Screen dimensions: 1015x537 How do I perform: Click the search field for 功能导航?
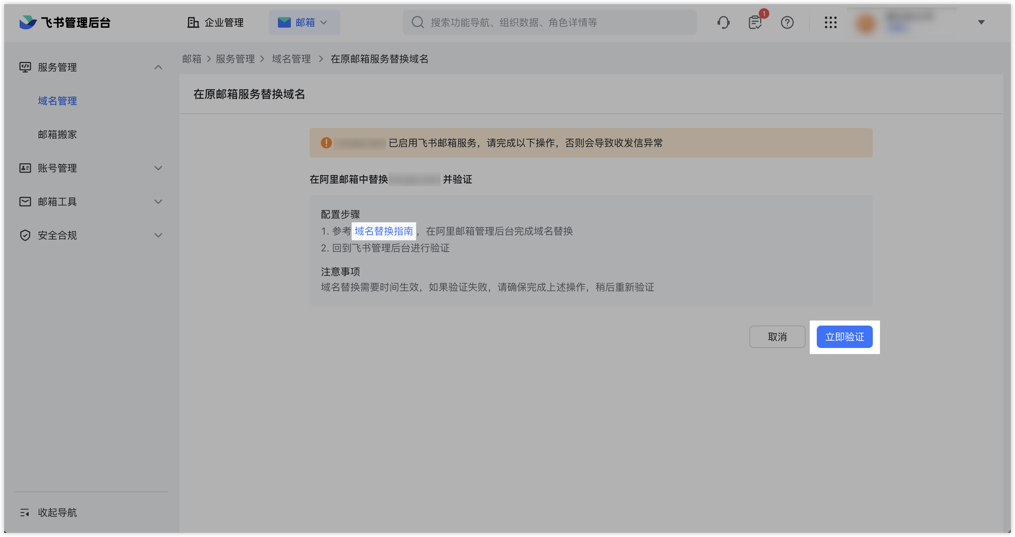point(549,22)
